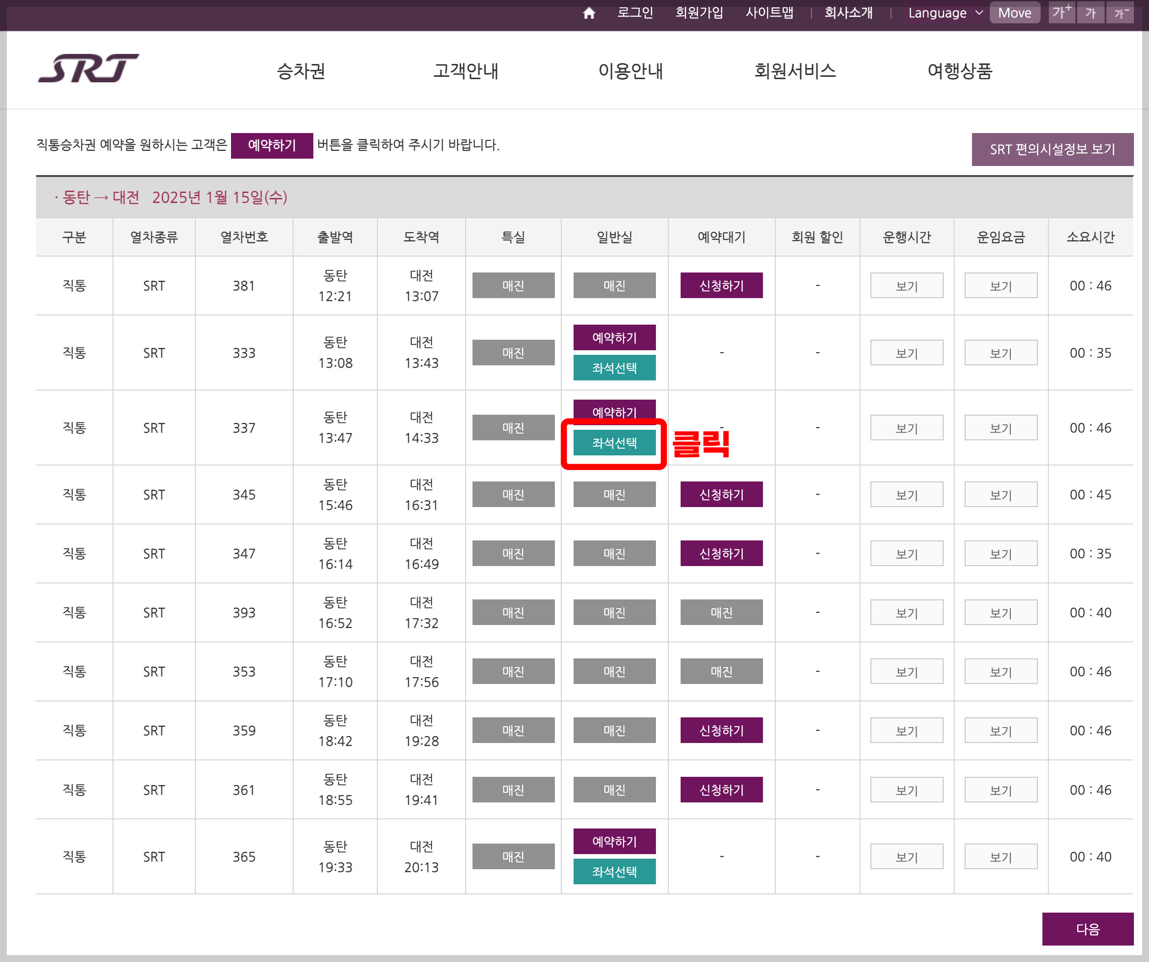The image size is (1149, 962).
Task: Click the middle 가 default font size icon
Action: tap(1090, 13)
